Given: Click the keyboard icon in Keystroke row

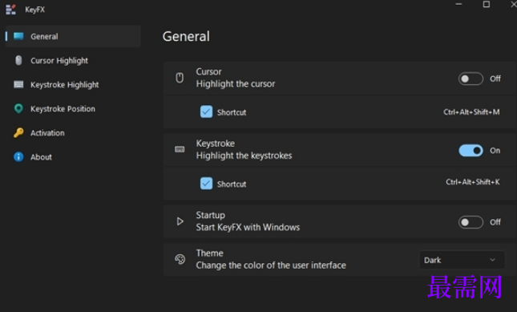Looking at the screenshot, I should 180,149.
